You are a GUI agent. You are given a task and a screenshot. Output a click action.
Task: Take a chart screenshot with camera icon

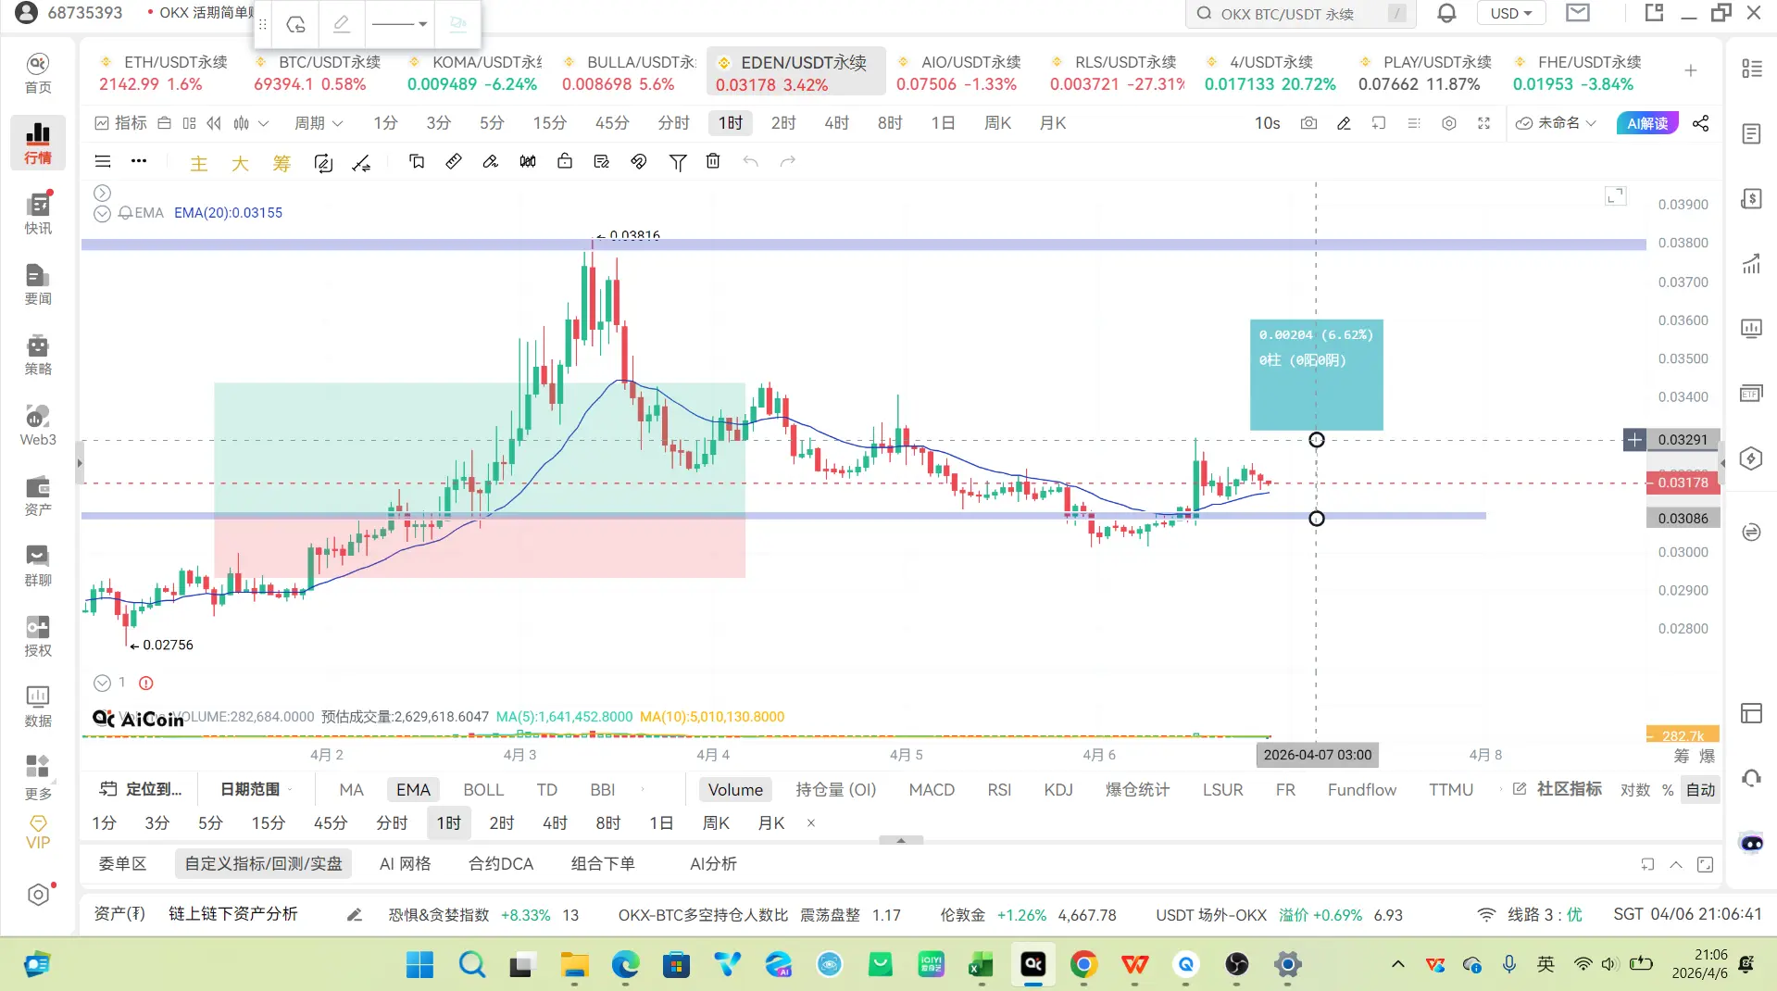1308,123
